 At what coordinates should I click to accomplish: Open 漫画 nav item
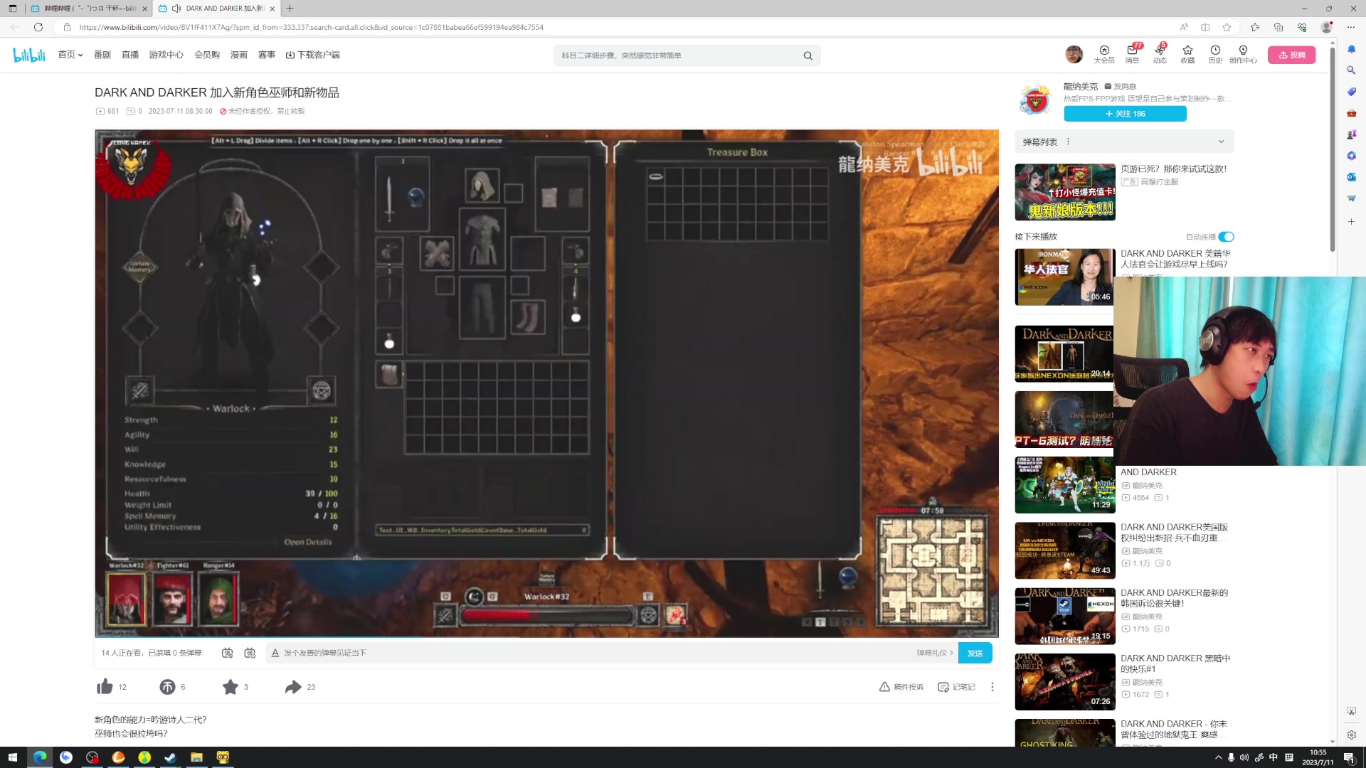click(239, 55)
